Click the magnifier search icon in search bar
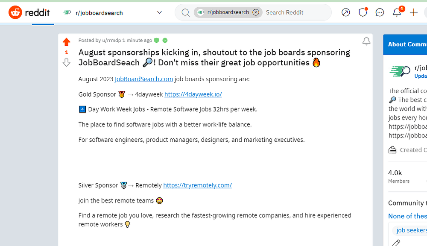427x246 pixels. (185, 12)
